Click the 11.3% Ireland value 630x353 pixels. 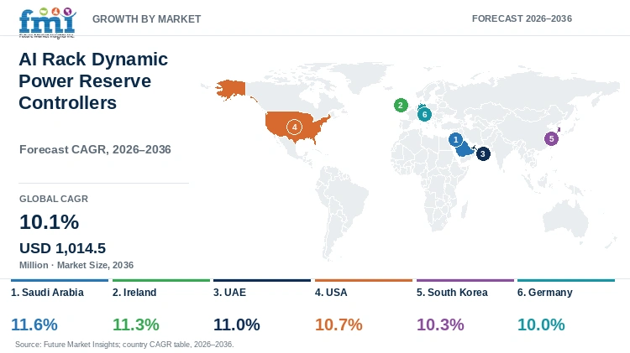[136, 324]
